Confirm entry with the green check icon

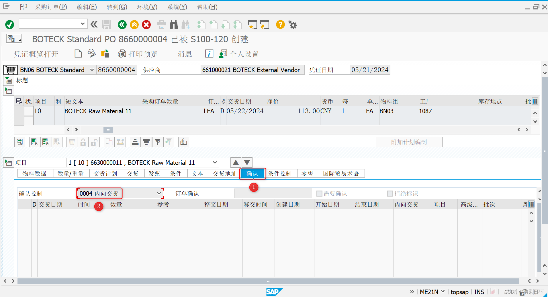[x=9, y=25]
